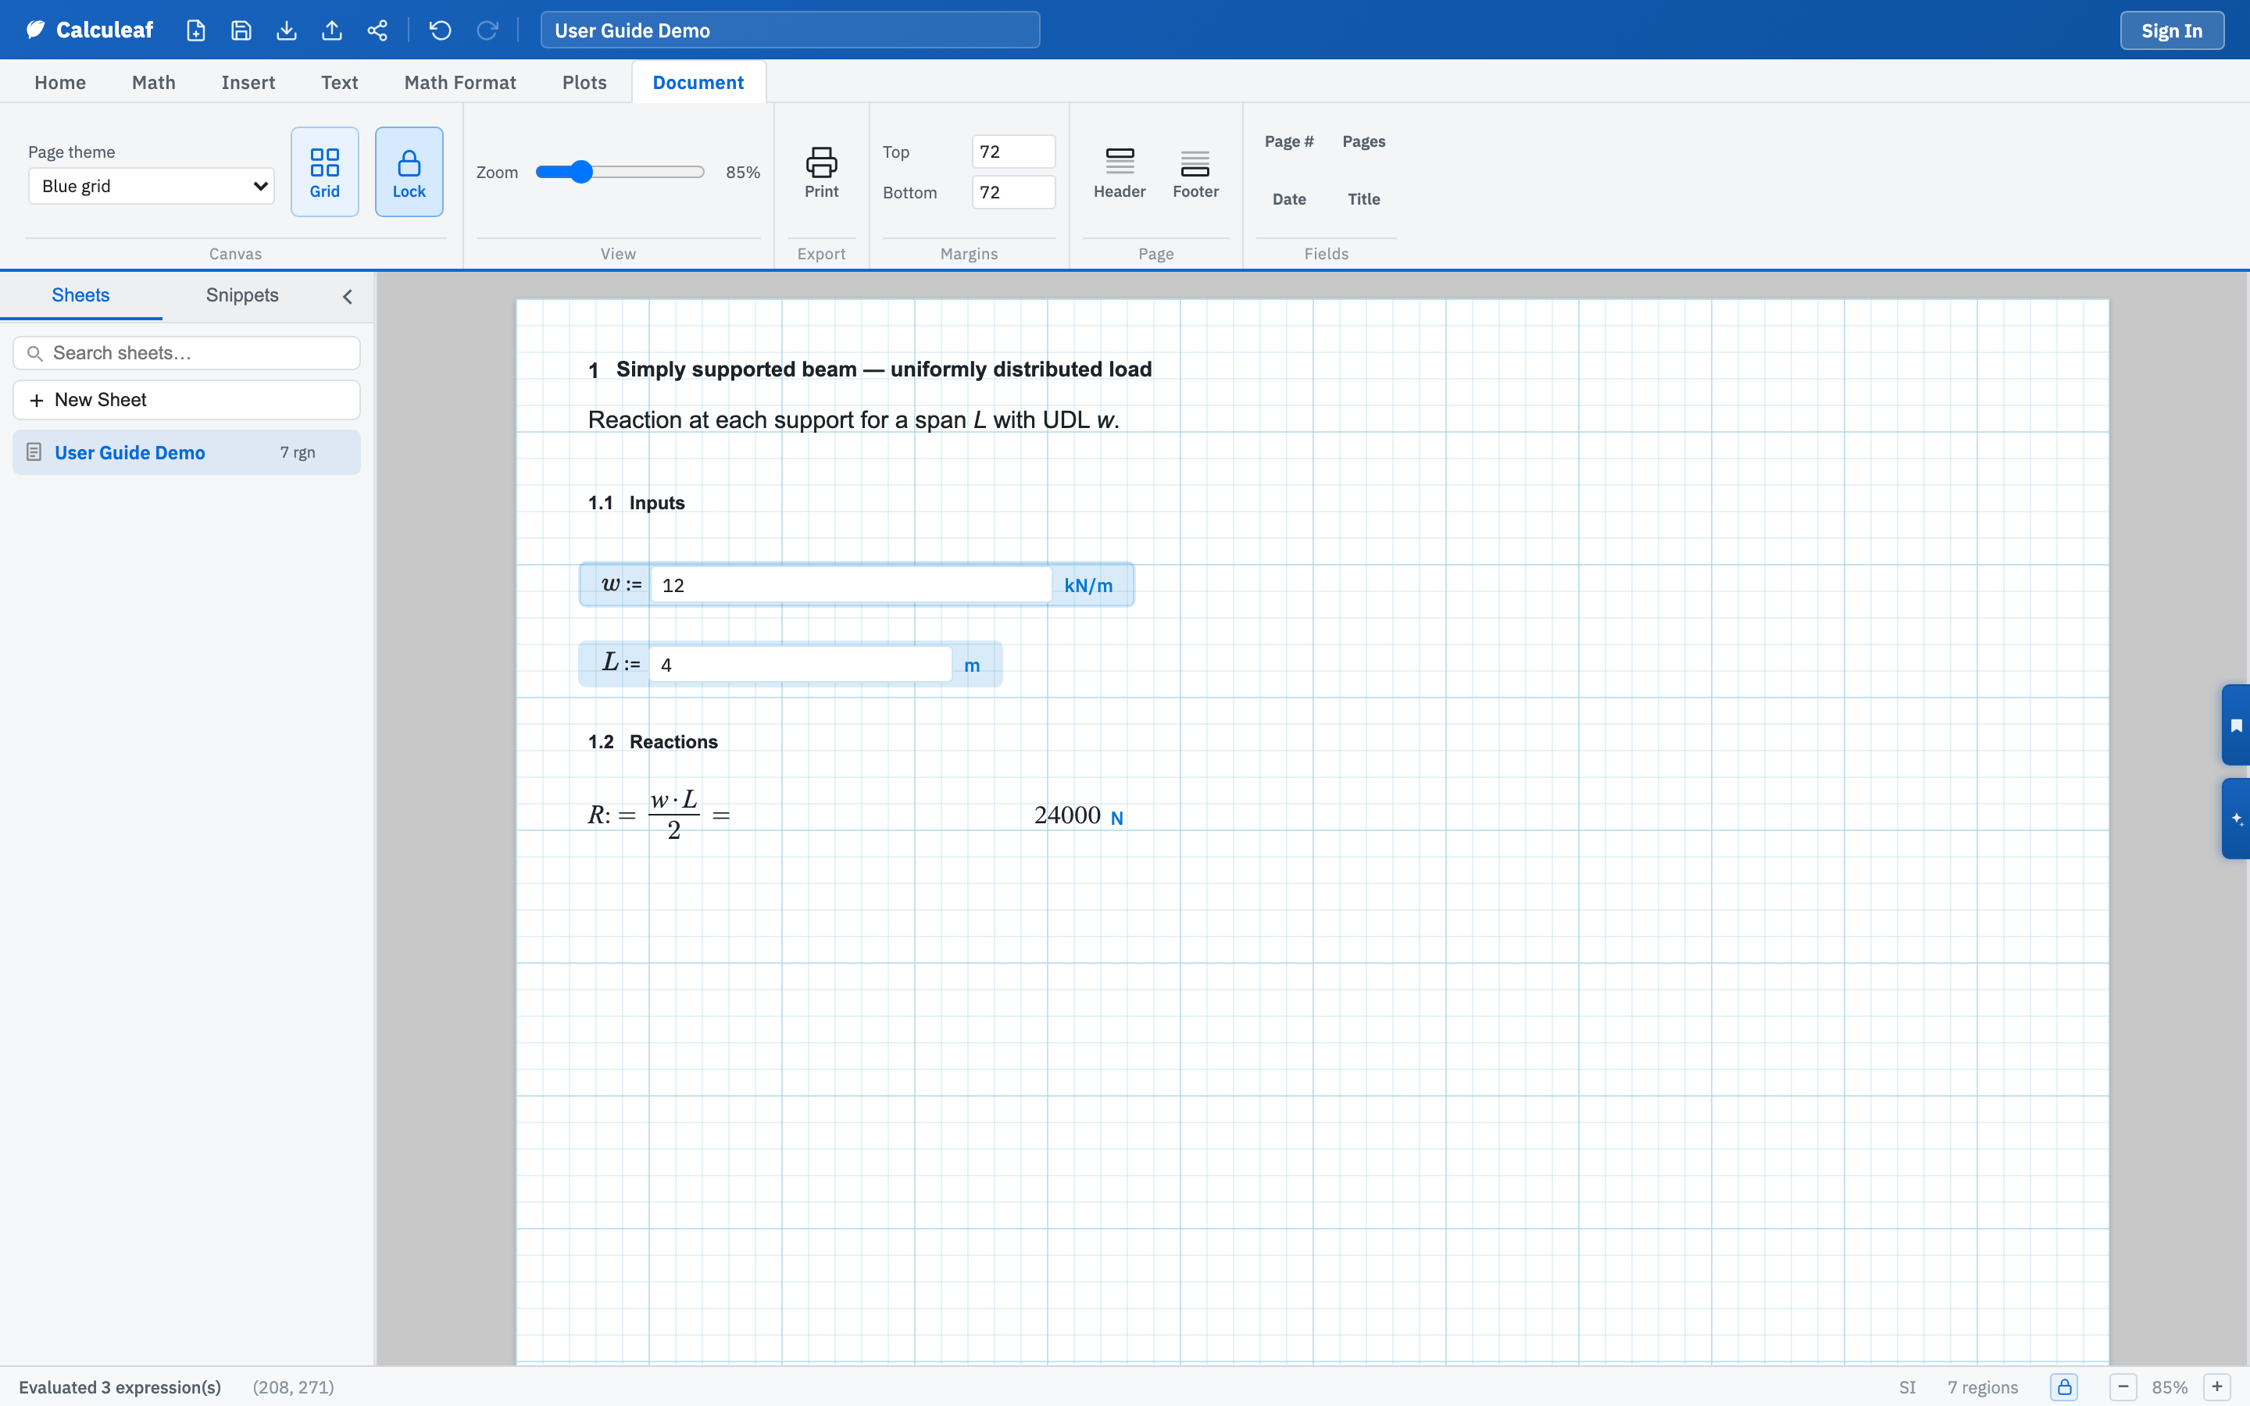This screenshot has height=1406, width=2250.
Task: Click the 24000 result value
Action: (x=1067, y=815)
